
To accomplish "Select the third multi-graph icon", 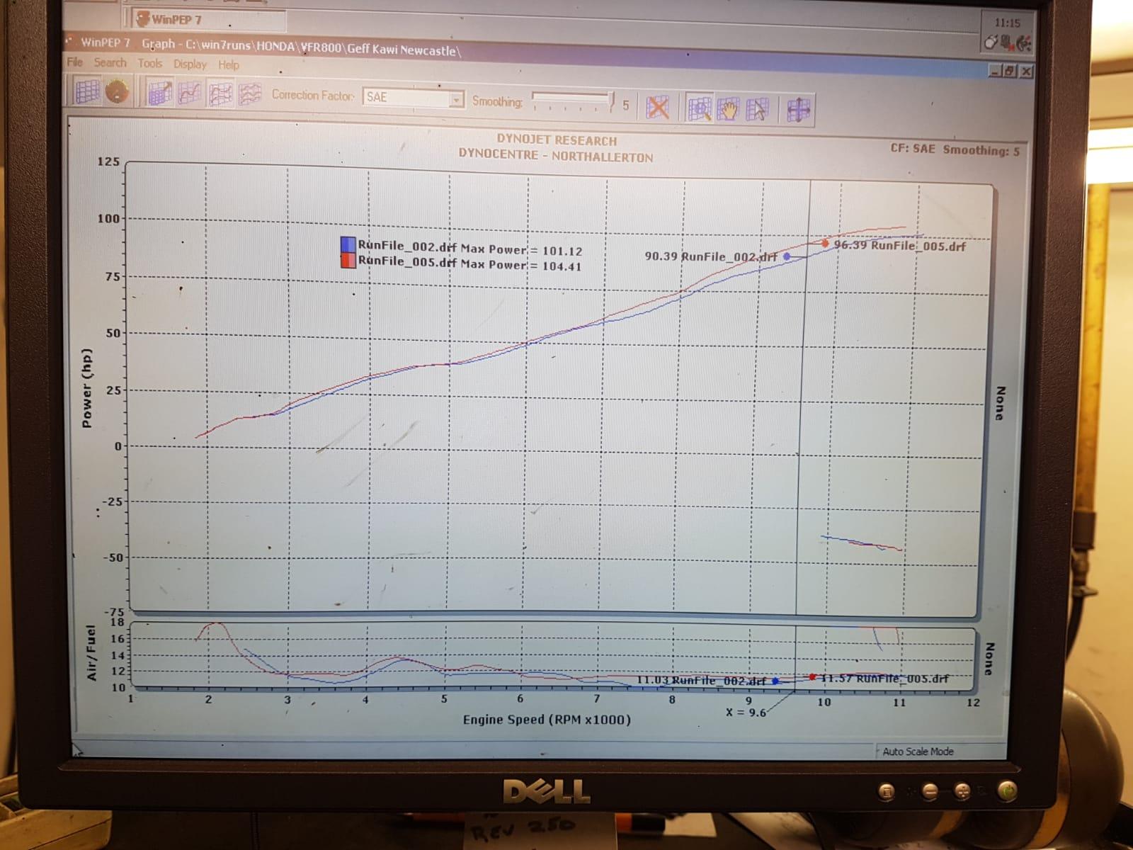I will (x=220, y=94).
